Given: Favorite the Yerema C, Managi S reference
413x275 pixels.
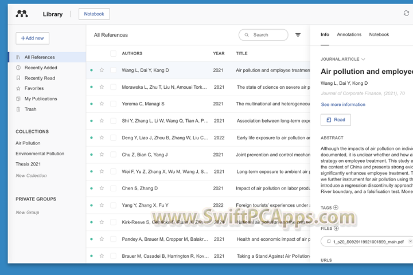Looking at the screenshot, I should (102, 104).
